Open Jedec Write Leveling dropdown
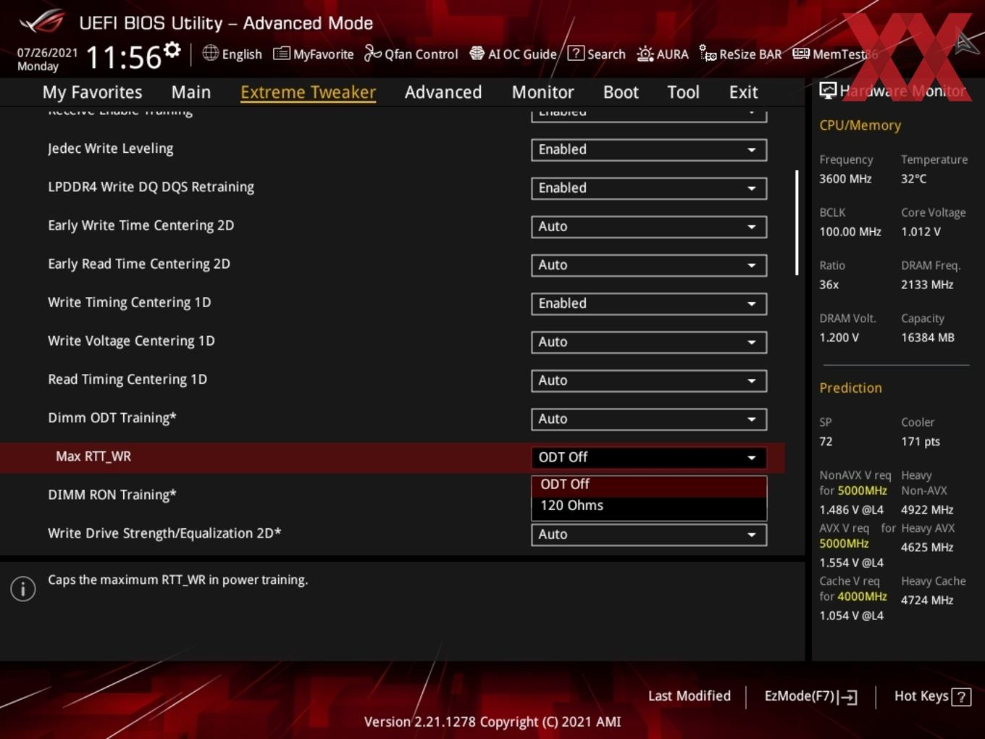Screen dimensions: 985x739 point(649,149)
